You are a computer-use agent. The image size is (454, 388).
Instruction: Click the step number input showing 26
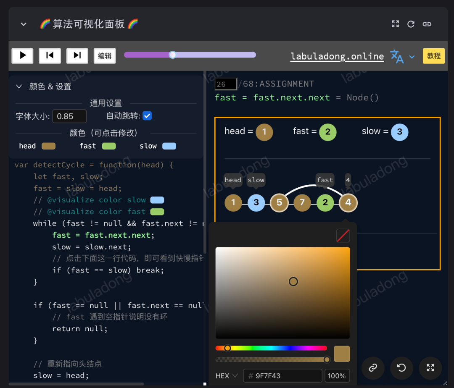point(226,84)
